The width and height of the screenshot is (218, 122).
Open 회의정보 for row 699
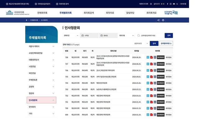(169, 115)
